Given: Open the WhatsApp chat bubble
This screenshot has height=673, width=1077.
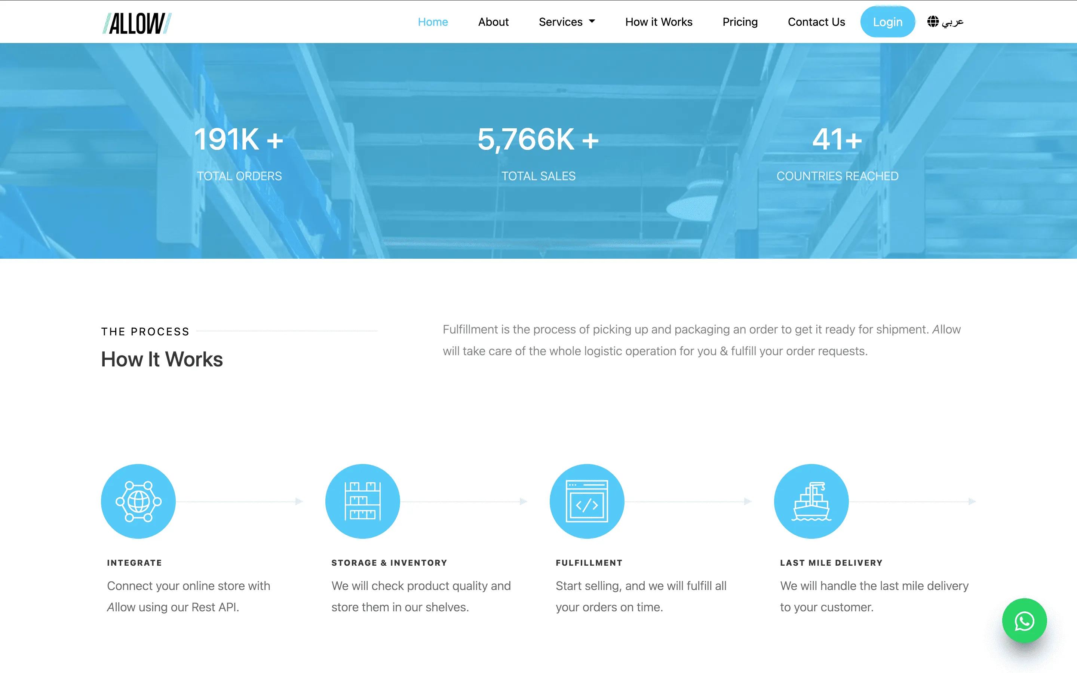Looking at the screenshot, I should click(x=1024, y=621).
